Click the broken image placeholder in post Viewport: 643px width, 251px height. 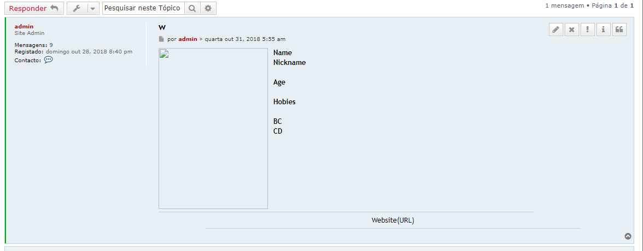[213, 128]
